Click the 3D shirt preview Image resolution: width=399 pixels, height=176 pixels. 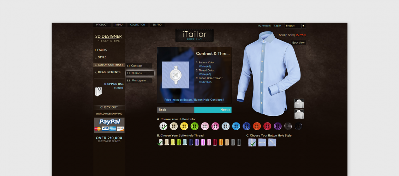point(269,74)
